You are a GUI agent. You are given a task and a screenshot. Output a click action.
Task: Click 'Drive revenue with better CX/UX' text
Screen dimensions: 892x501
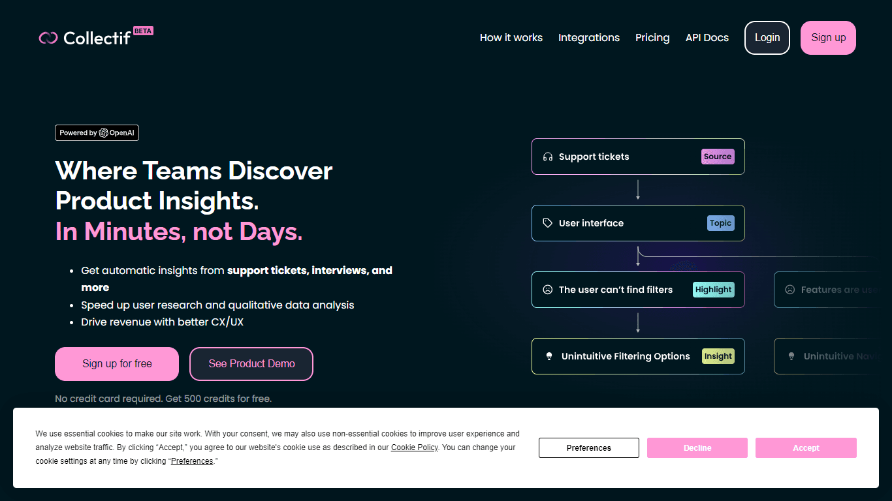pos(162,322)
